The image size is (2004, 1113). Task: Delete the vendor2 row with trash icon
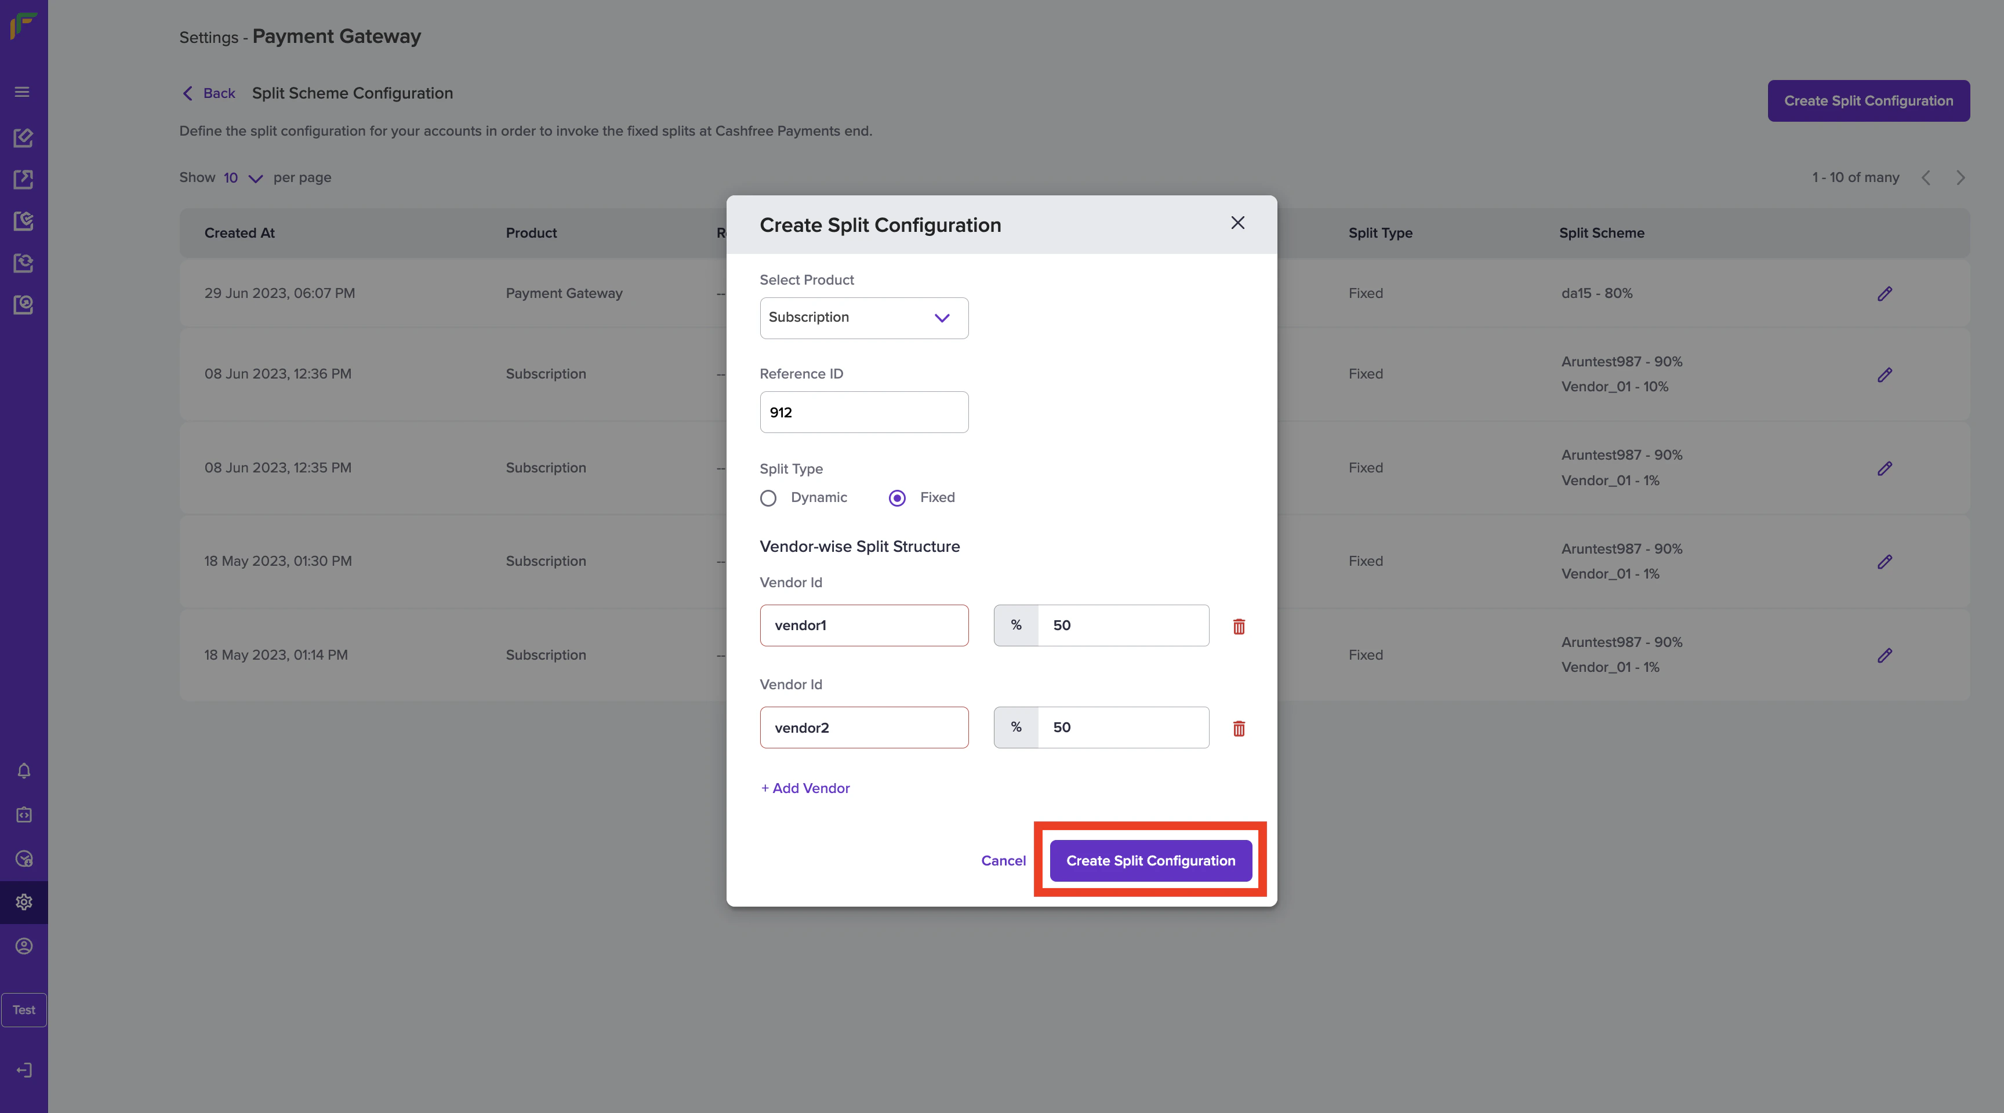pos(1239,728)
